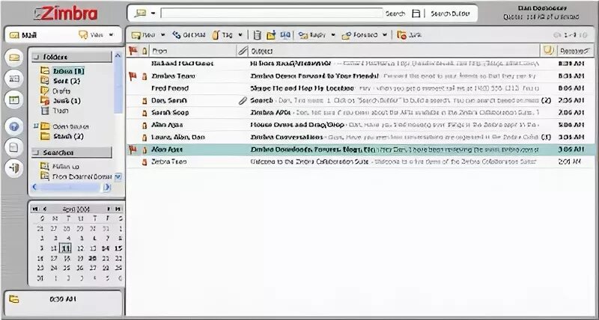Open the first message in the list
This screenshot has height=320, width=599.
point(360,64)
